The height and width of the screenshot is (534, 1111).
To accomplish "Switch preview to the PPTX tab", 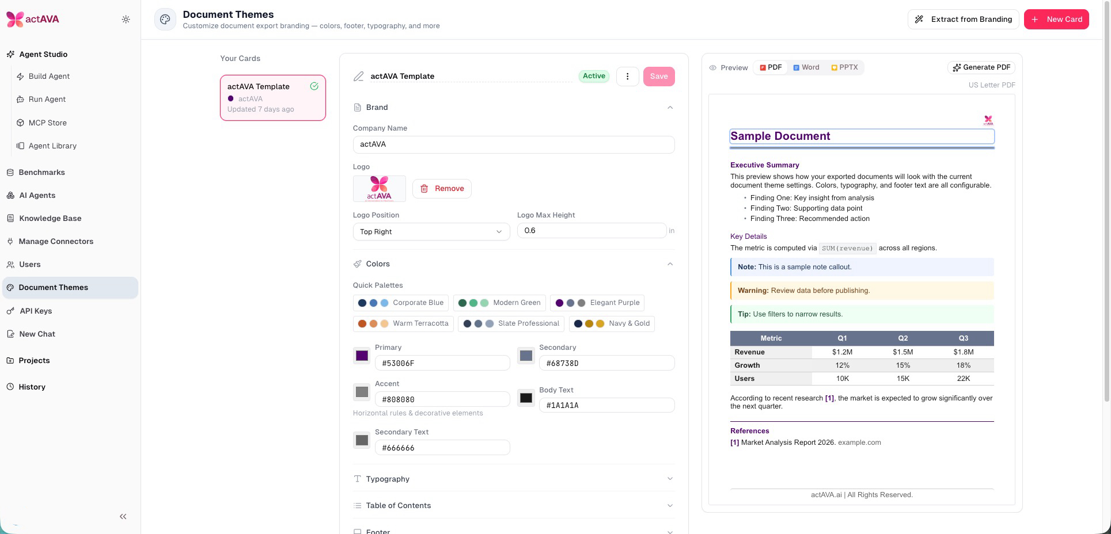I will point(844,67).
